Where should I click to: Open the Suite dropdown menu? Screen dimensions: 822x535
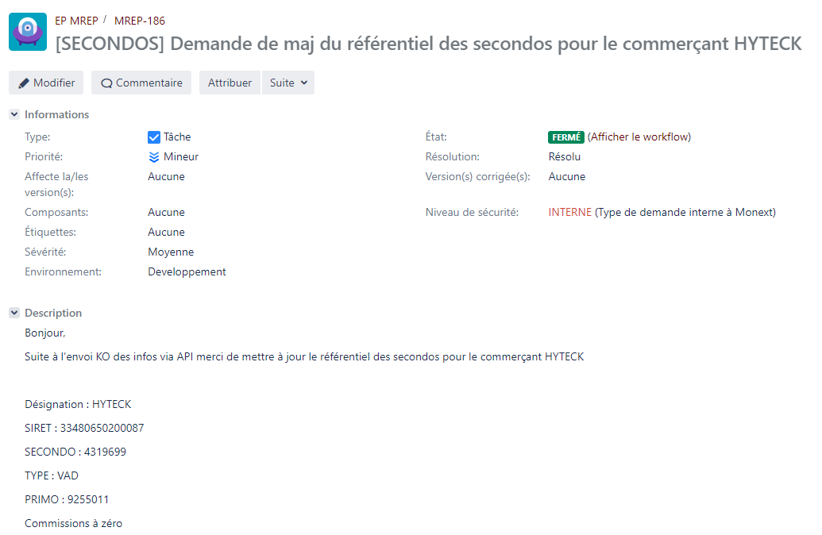tap(288, 83)
